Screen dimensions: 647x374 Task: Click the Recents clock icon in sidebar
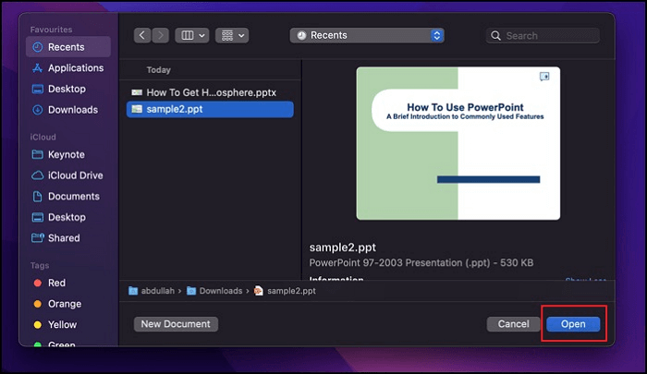pos(38,47)
